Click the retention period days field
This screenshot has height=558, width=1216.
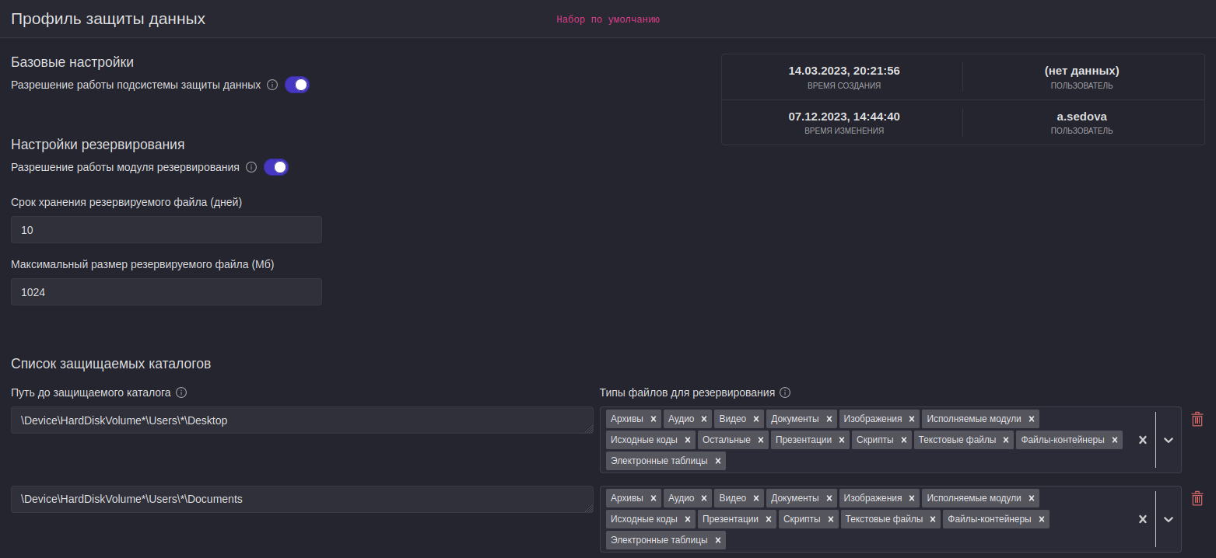click(x=166, y=230)
